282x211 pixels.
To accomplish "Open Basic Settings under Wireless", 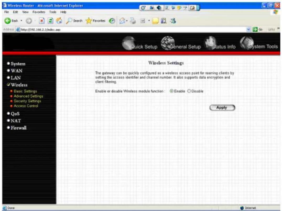I will click(25, 91).
